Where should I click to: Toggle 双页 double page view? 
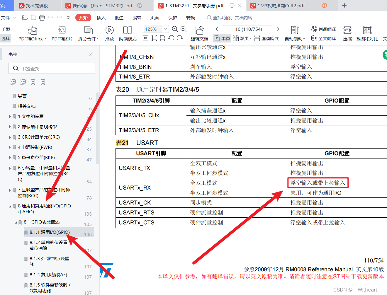[x=242, y=38]
